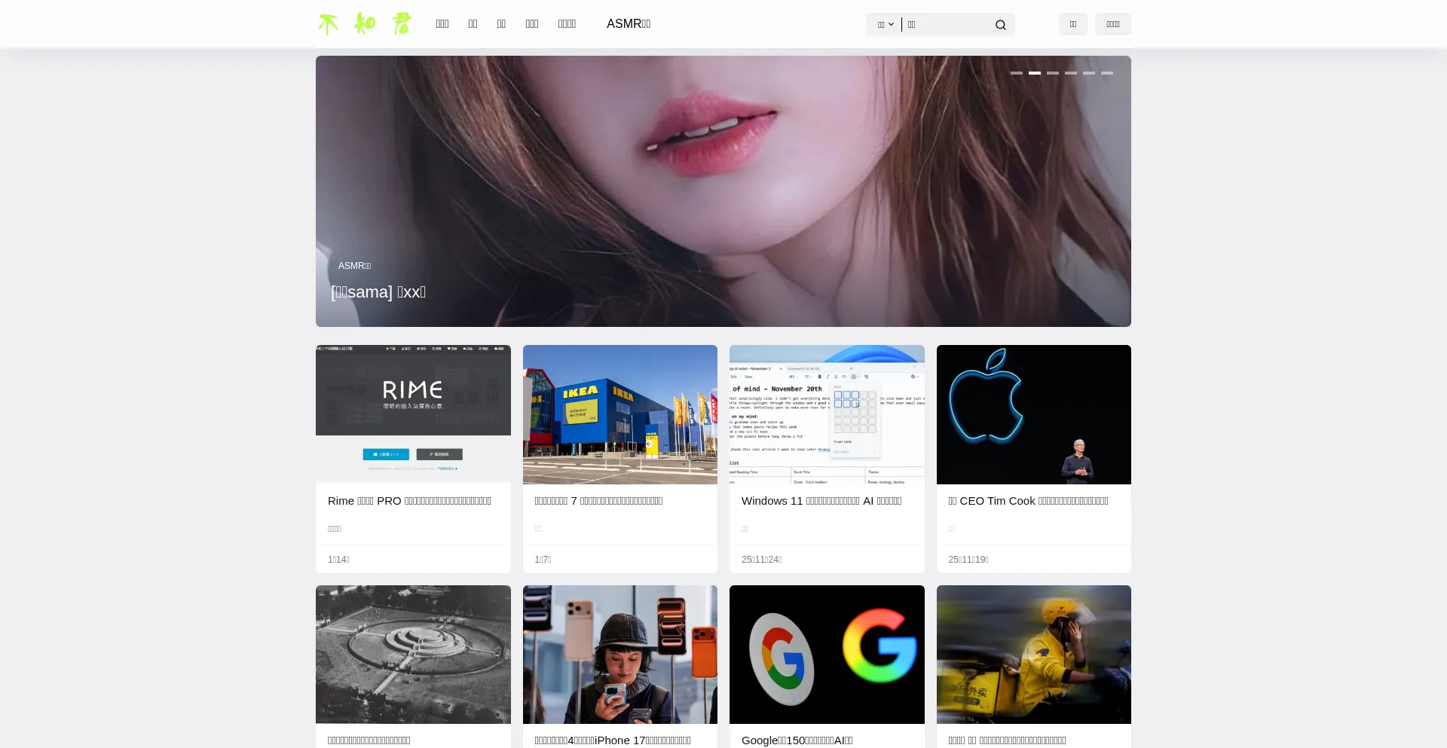Click the magnifier search icon
The image size is (1447, 748).
coord(1000,25)
